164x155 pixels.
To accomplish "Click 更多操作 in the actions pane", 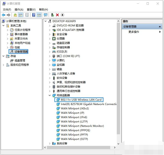I will click(x=134, y=32).
